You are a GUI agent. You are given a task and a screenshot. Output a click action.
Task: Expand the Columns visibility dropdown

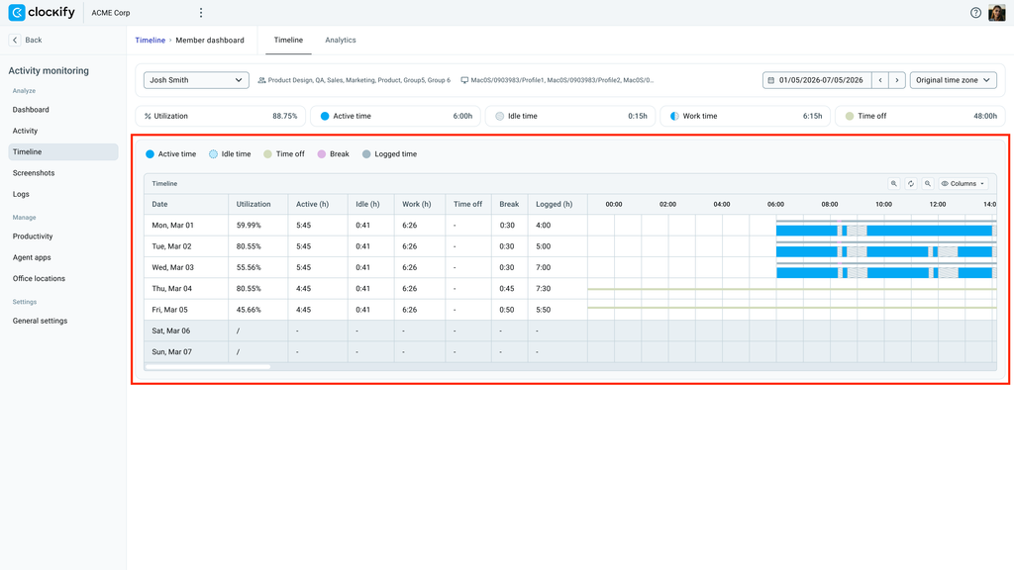(963, 183)
